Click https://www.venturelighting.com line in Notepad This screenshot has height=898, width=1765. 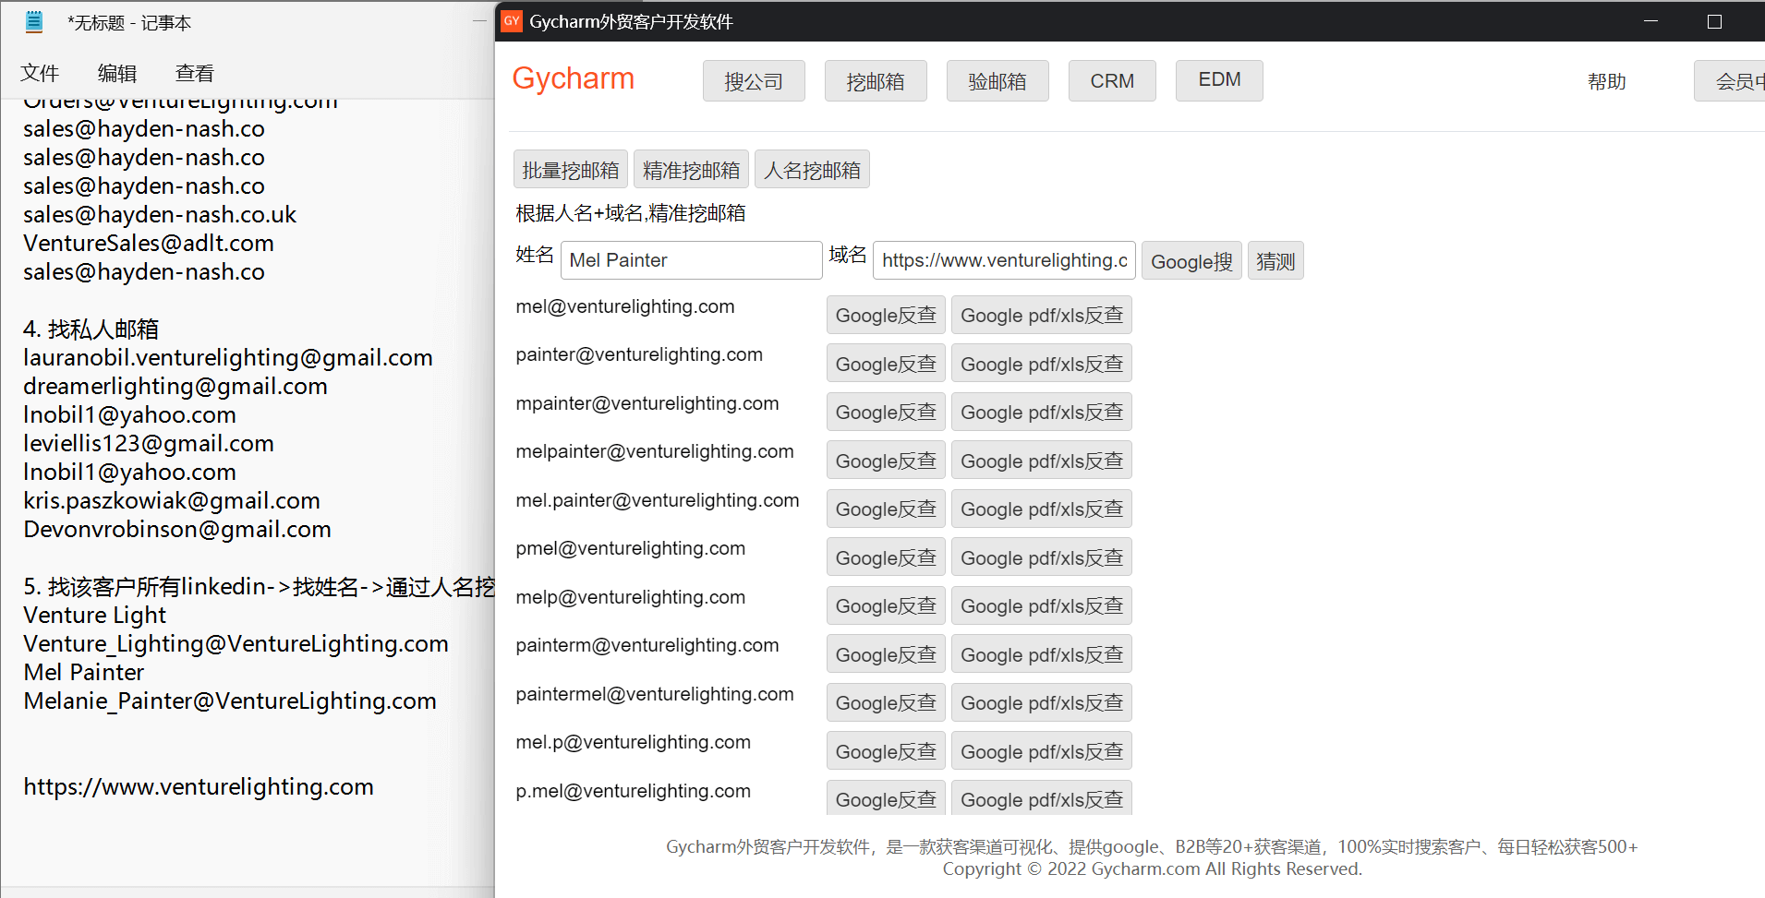199,786
